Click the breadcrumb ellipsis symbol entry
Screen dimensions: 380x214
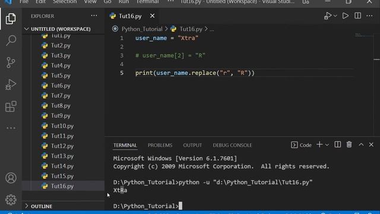(211, 29)
